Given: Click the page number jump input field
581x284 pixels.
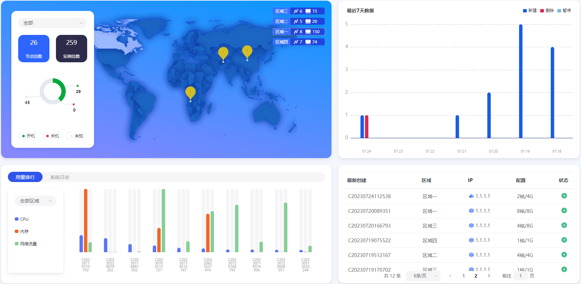Looking at the screenshot, I should 520,276.
